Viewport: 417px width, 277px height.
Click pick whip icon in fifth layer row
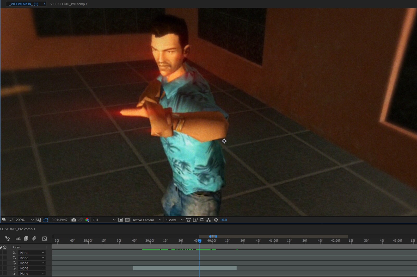point(14,273)
